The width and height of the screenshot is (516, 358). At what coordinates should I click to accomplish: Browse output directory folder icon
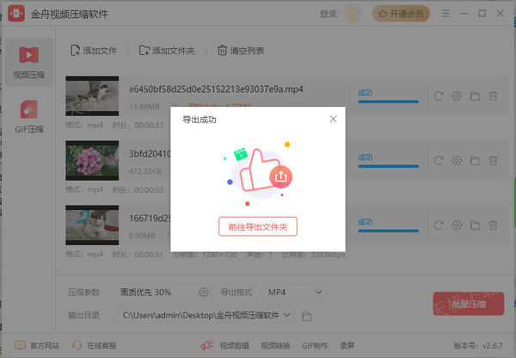click(307, 316)
